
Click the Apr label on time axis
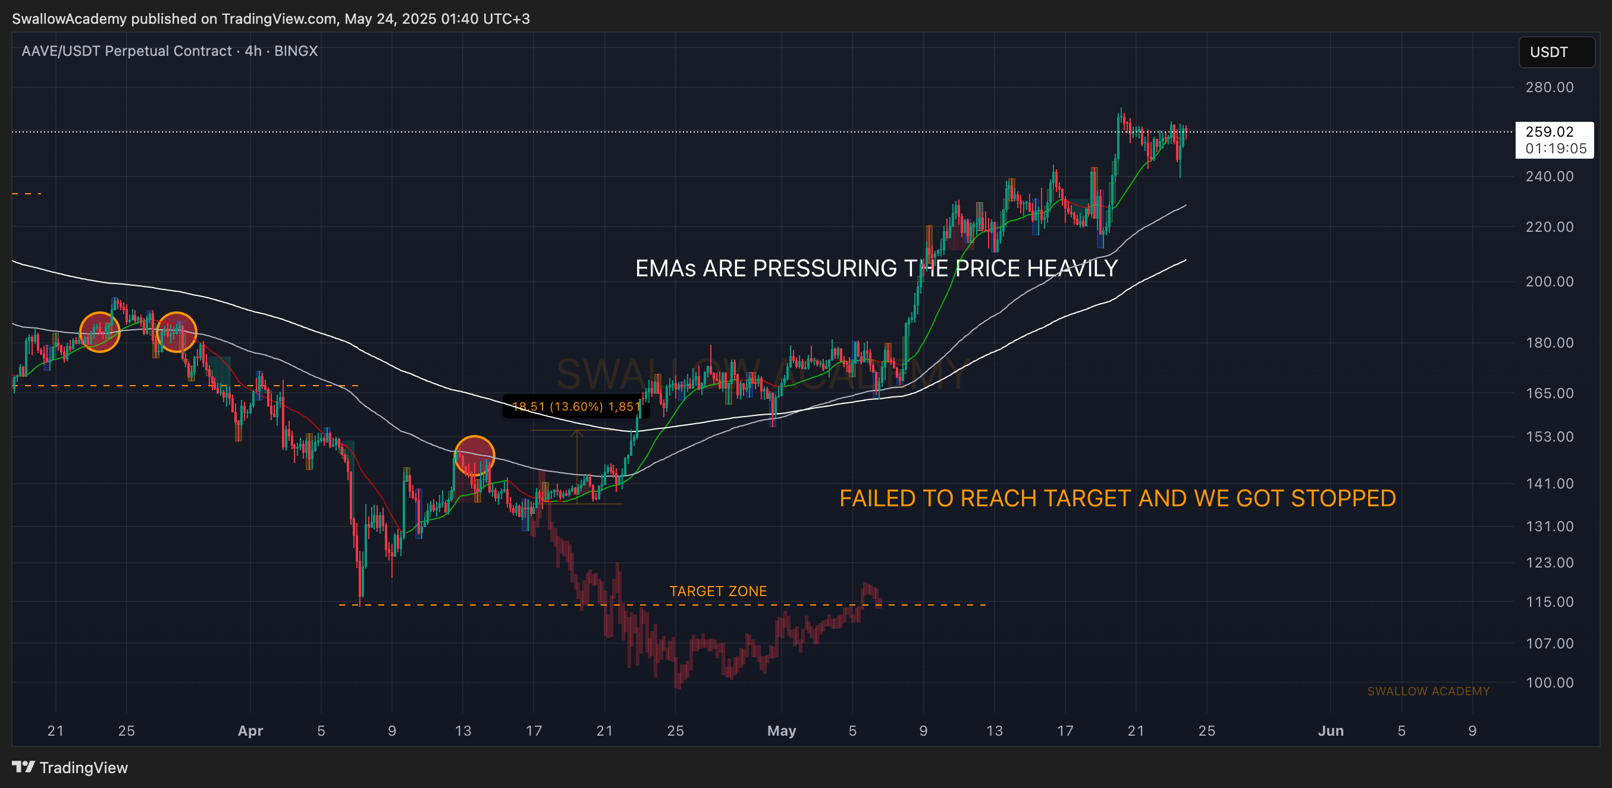point(250,731)
